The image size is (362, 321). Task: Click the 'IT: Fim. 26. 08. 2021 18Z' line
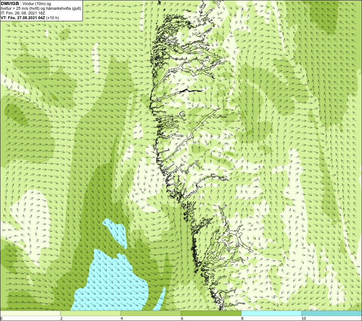point(23,13)
